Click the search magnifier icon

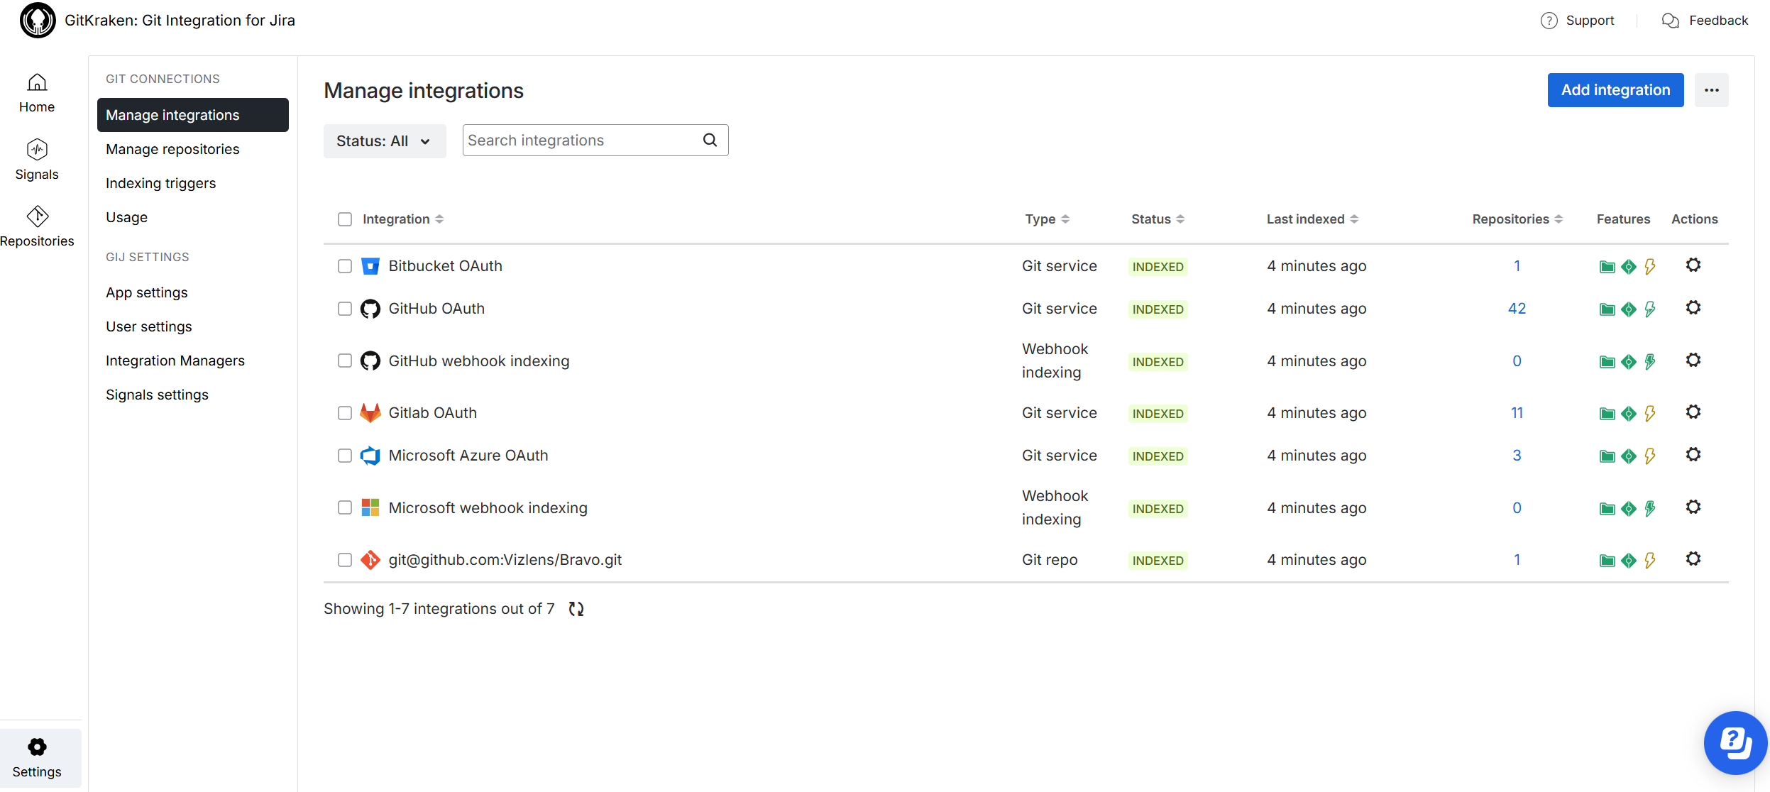click(710, 141)
